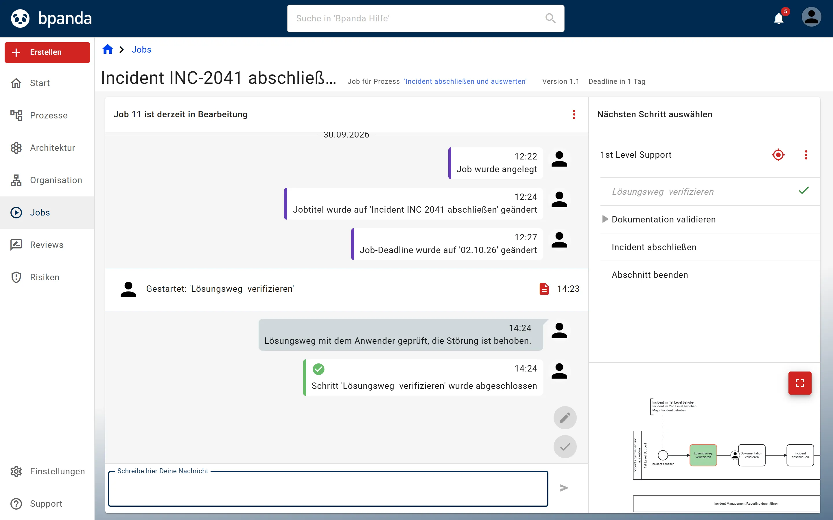Open Architektur in sidebar
833x520 pixels.
point(47,148)
